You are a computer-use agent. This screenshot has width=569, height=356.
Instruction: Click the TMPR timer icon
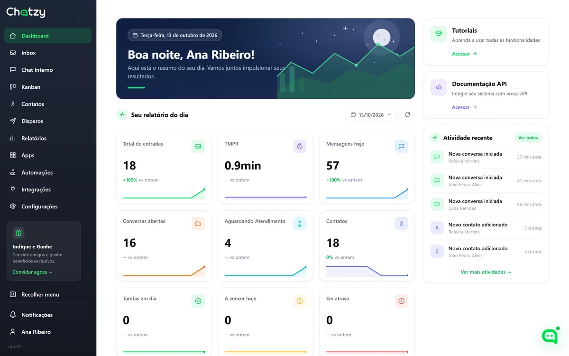pos(300,147)
